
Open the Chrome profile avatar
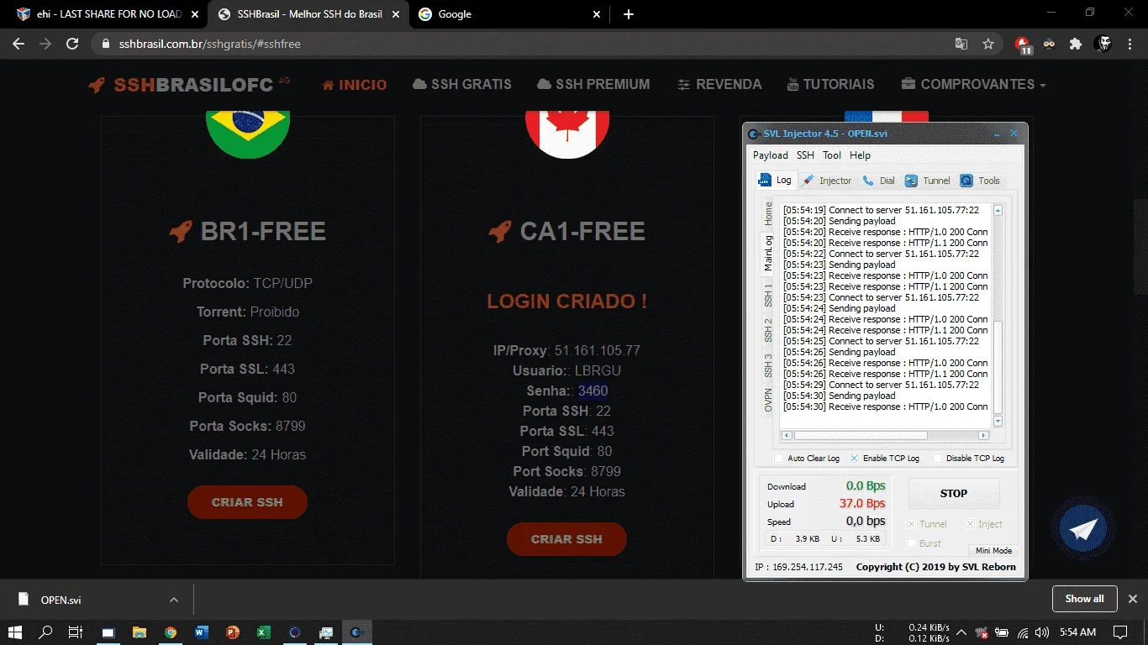1103,44
